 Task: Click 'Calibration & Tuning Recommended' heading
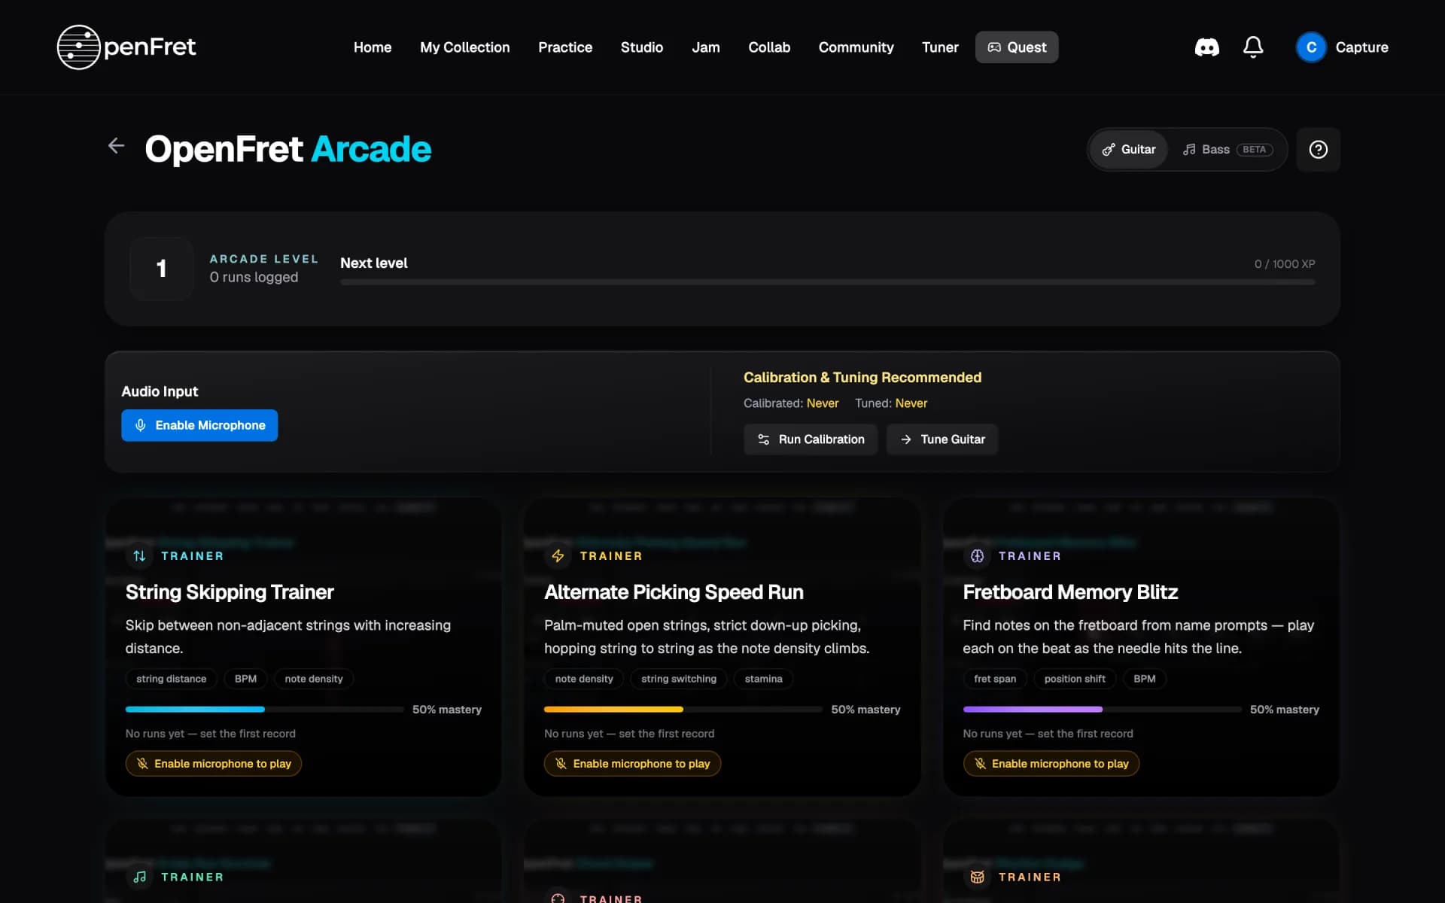pyautogui.click(x=862, y=378)
